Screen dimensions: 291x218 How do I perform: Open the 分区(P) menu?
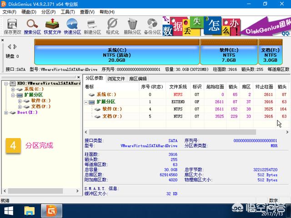pyautogui.click(x=49, y=12)
